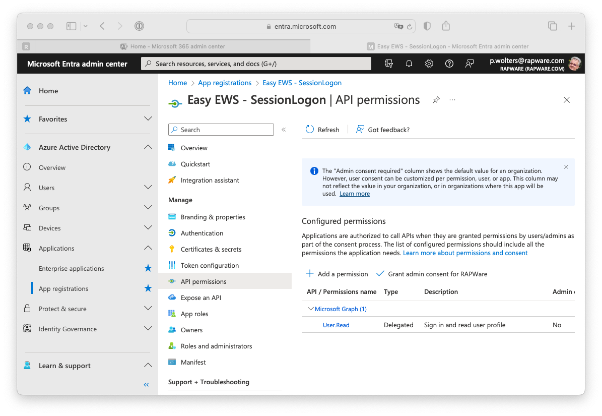602x416 pixels.
Task: Go back using the Safari back arrow
Action: tap(102, 26)
